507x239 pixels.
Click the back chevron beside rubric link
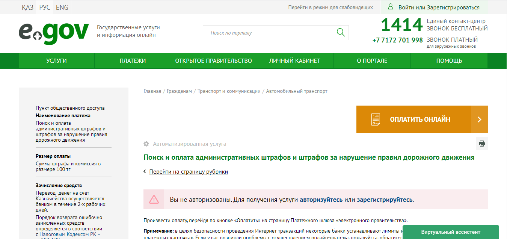coord(145,172)
